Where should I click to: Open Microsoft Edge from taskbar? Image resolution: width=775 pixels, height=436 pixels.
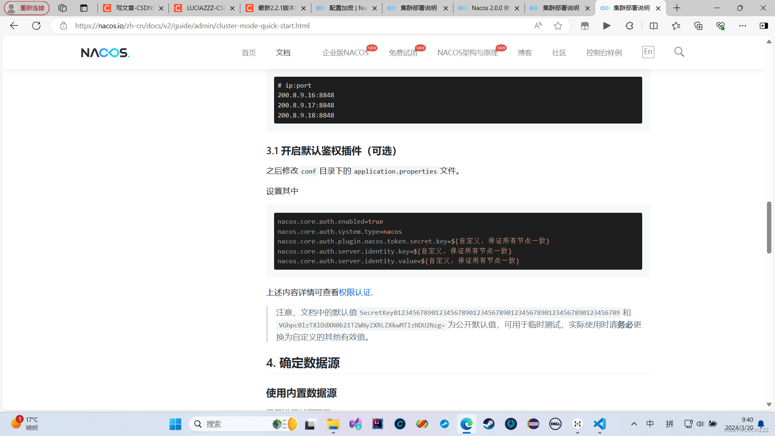click(x=467, y=424)
